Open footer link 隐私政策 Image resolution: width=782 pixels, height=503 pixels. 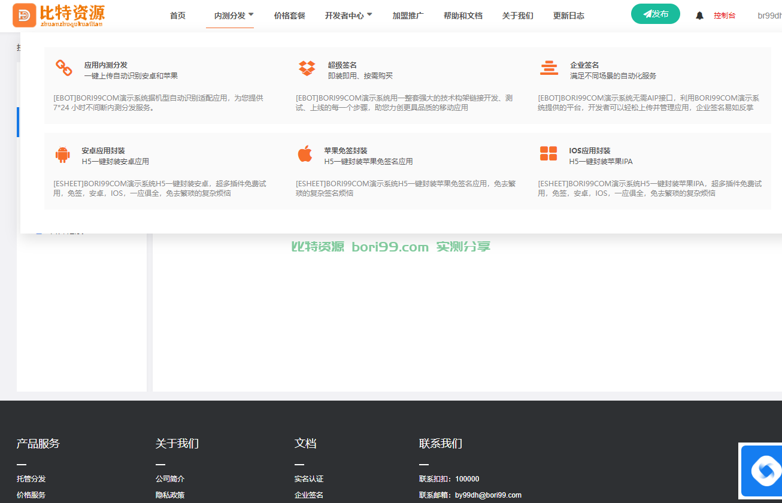(x=170, y=495)
